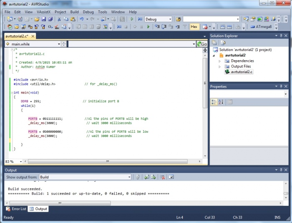Open the main.while scope dropdown

coord(58,44)
